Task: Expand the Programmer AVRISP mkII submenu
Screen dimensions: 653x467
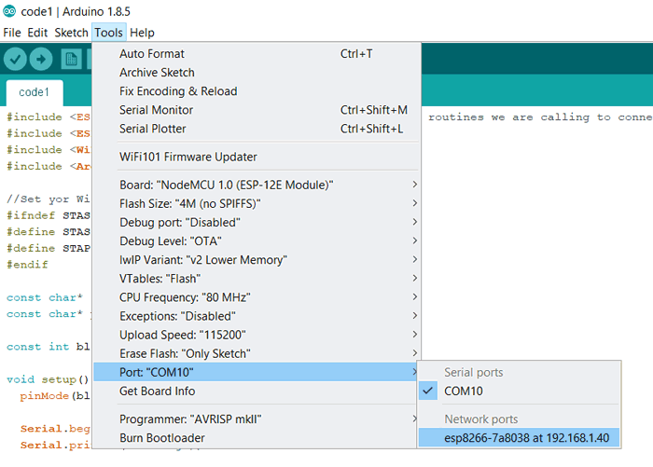Action: [257, 419]
